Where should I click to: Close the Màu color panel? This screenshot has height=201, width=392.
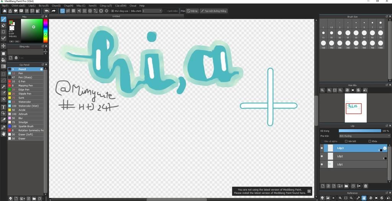[x=46, y=16]
